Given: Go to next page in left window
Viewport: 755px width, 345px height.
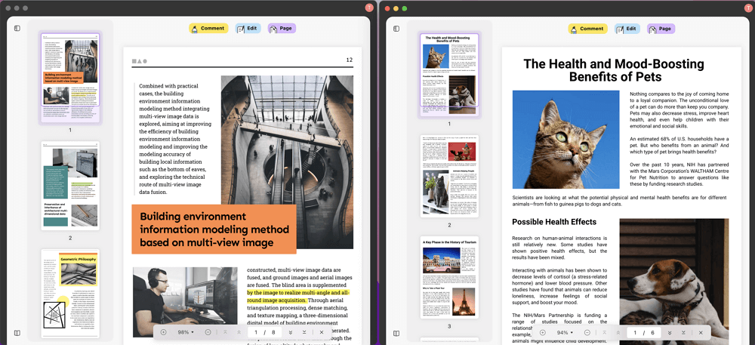Looking at the screenshot, I should point(291,332).
